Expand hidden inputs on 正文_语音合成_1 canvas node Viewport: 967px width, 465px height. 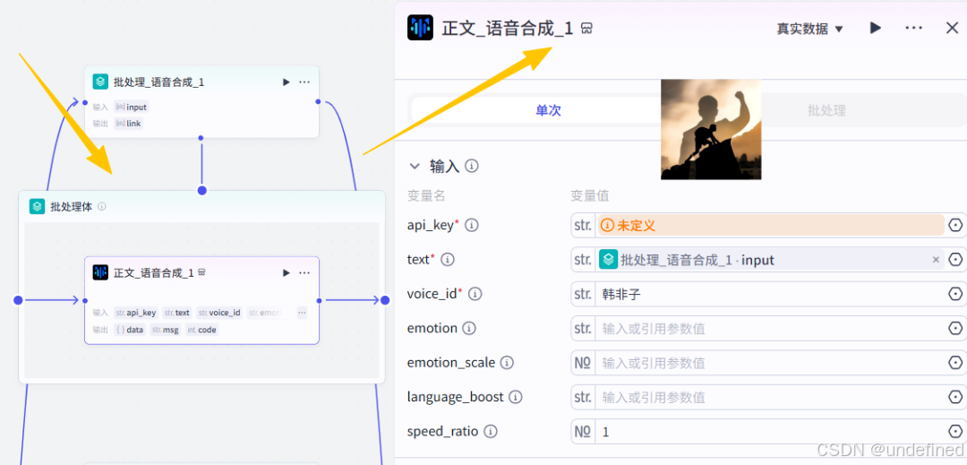302,313
